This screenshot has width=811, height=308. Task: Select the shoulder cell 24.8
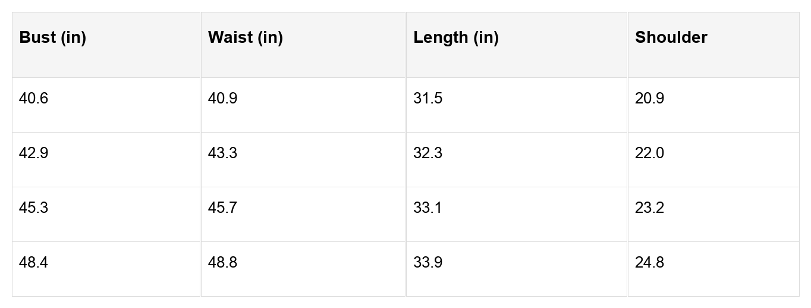650,263
